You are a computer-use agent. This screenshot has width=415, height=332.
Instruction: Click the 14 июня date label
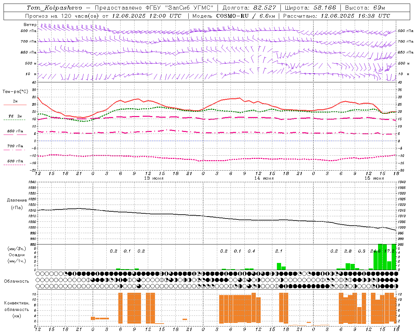pos(264,178)
